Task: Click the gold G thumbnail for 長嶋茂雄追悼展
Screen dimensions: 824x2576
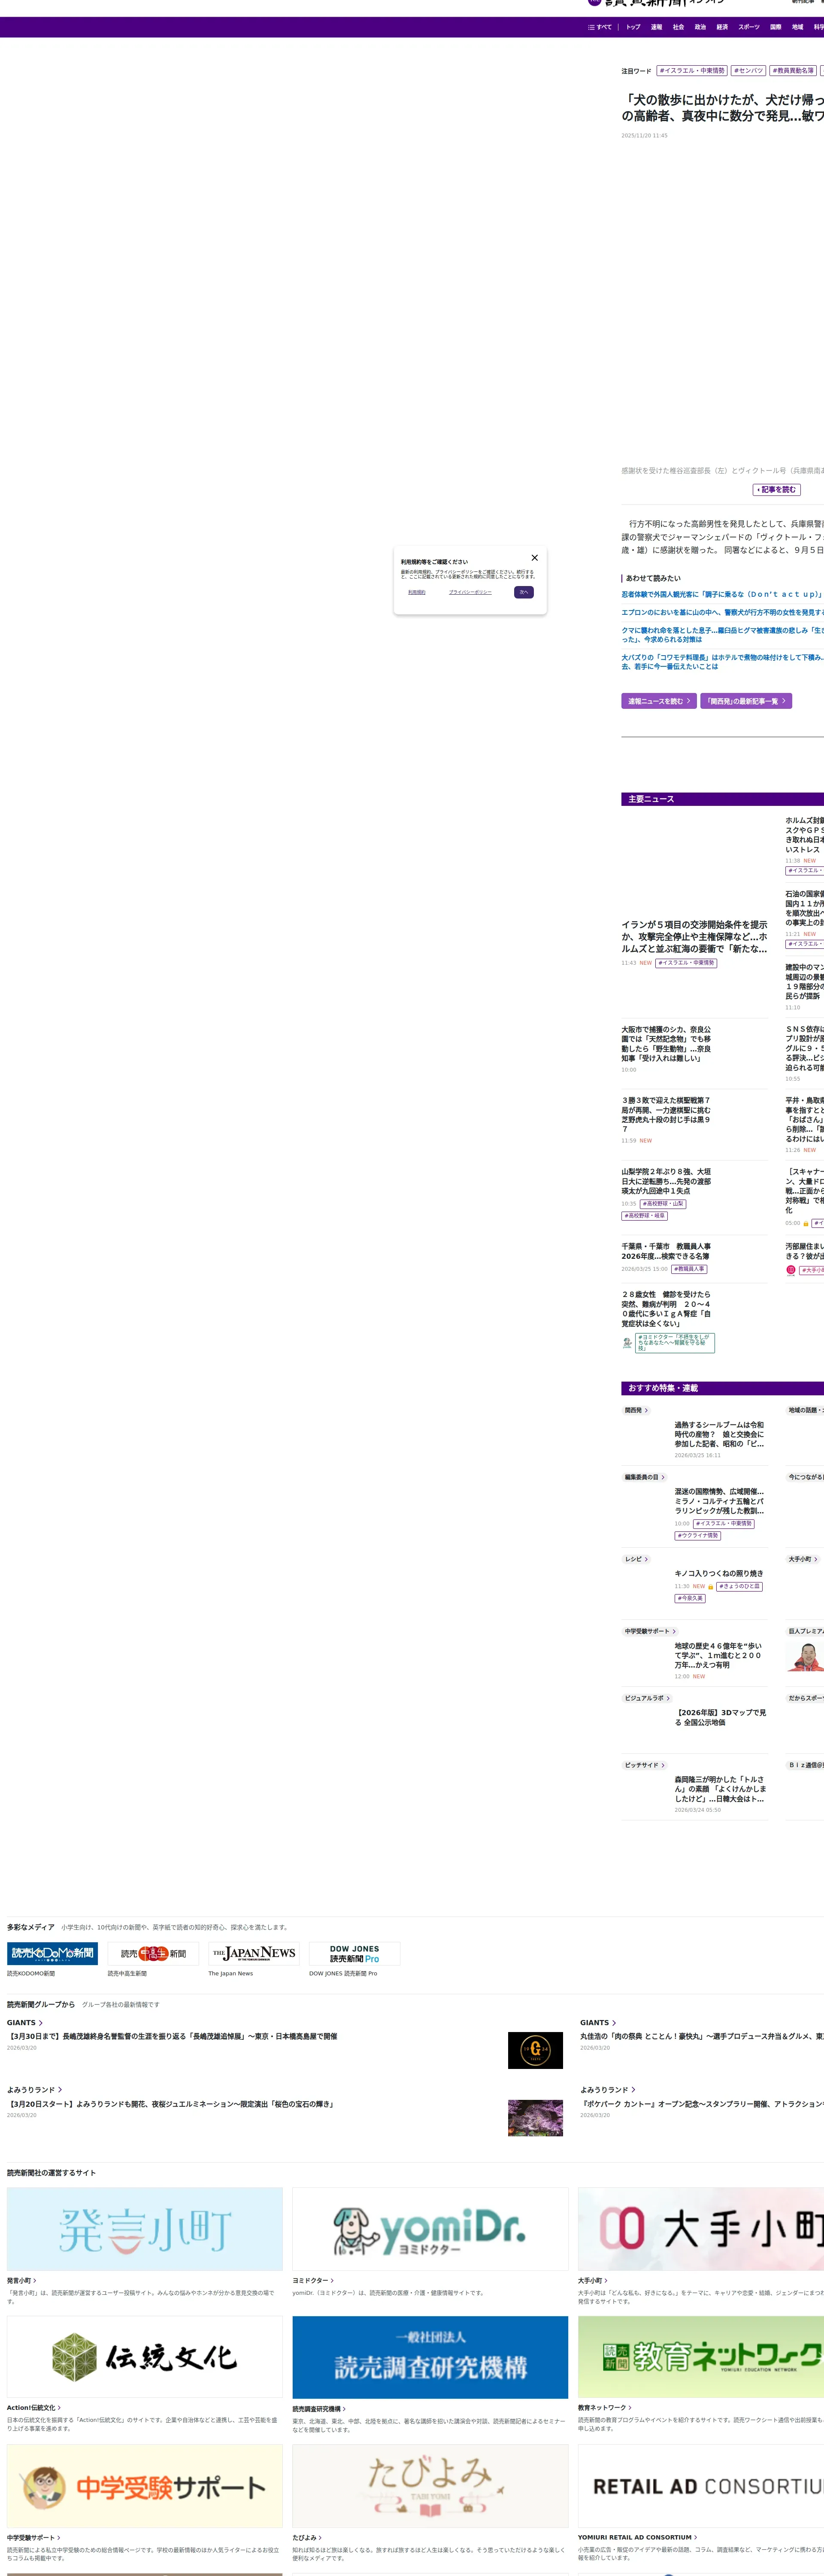Action: click(x=535, y=2050)
